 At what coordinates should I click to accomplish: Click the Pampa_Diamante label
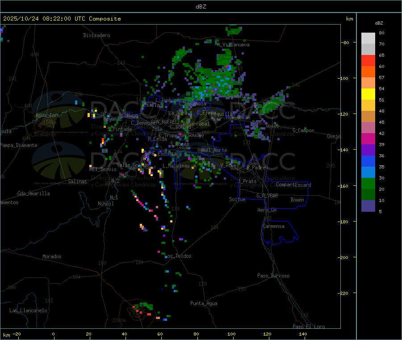(x=19, y=145)
